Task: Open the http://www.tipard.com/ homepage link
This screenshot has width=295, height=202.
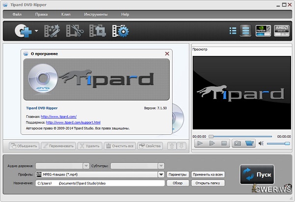Action: coord(59,117)
